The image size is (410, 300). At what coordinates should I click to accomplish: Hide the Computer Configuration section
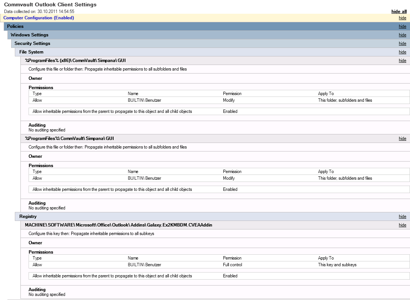tap(403, 18)
